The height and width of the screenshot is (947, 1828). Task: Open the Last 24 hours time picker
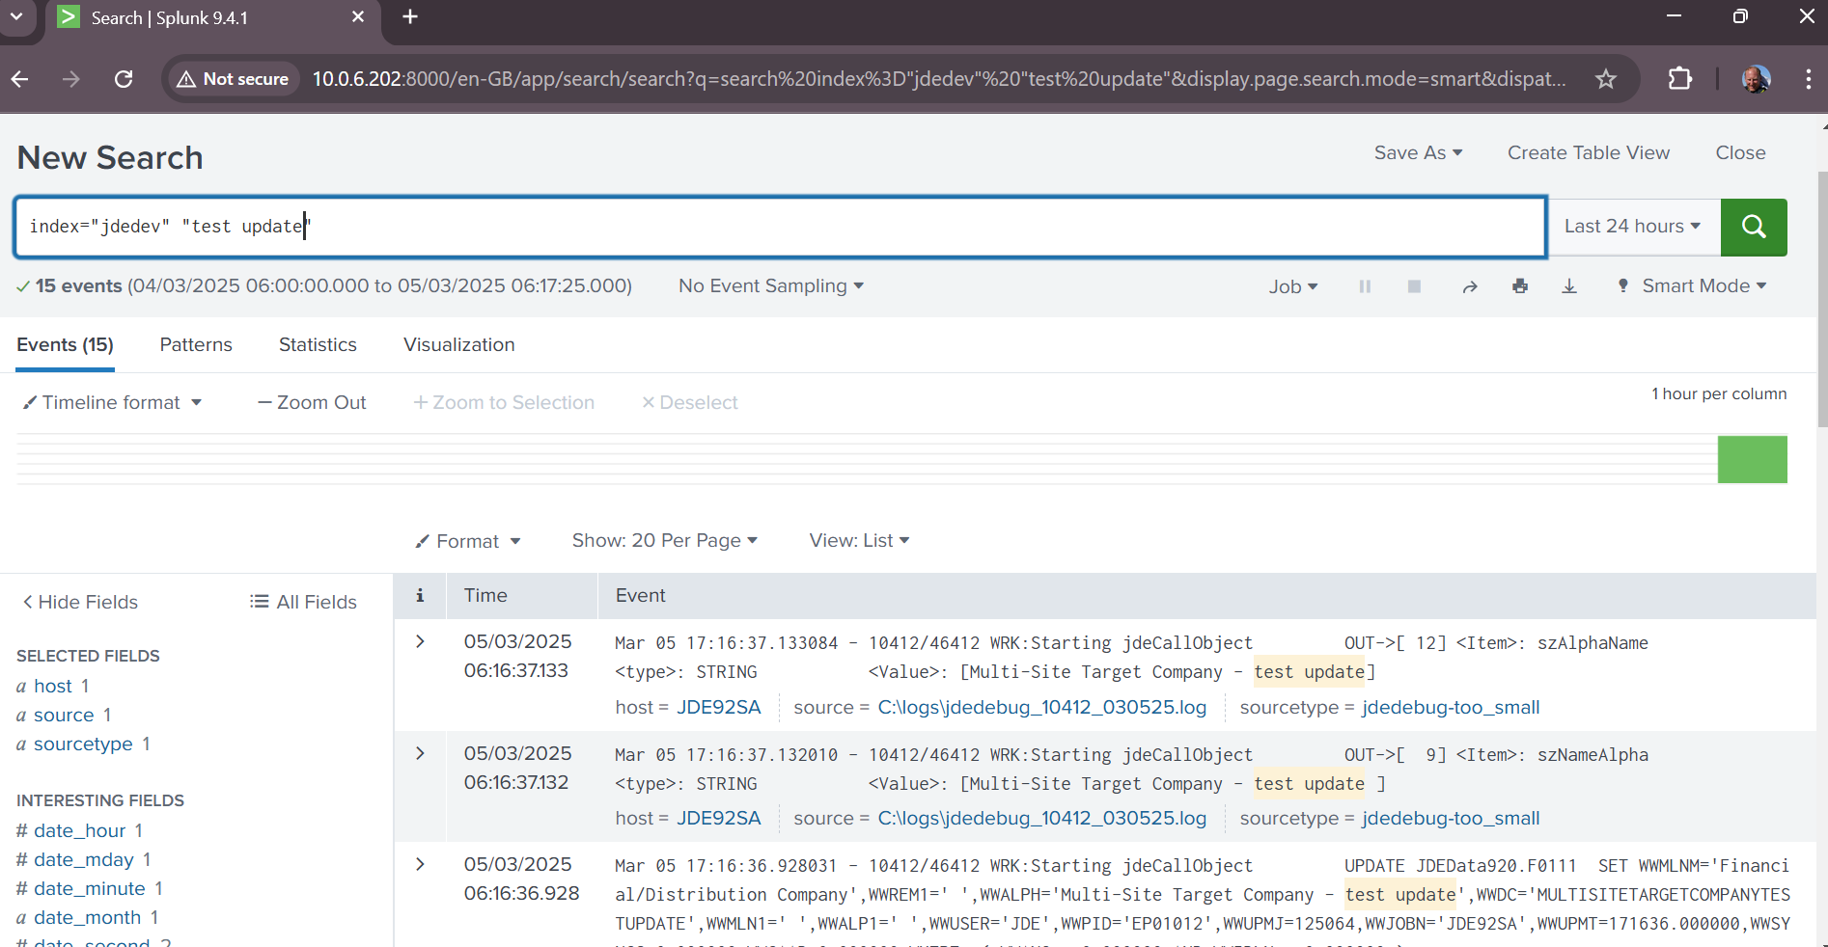point(1632,227)
